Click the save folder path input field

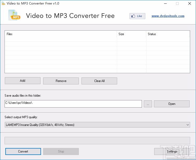[x=73, y=104]
